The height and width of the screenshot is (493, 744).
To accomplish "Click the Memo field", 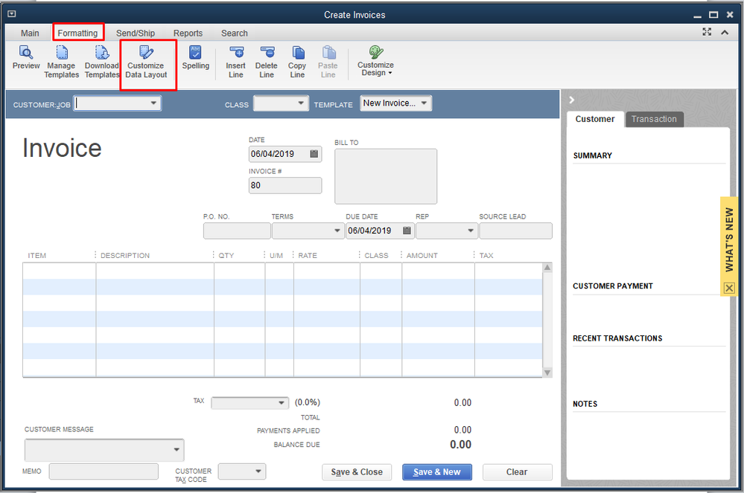I will (x=104, y=471).
